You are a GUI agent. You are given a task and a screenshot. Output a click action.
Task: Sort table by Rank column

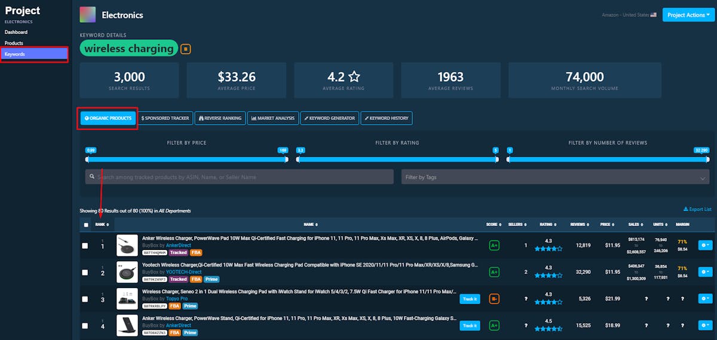click(102, 225)
